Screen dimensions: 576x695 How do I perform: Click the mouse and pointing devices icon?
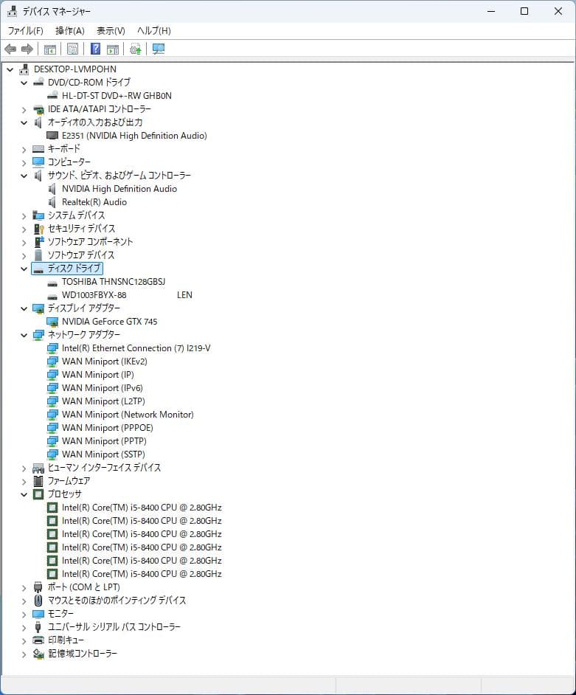pos(38,601)
